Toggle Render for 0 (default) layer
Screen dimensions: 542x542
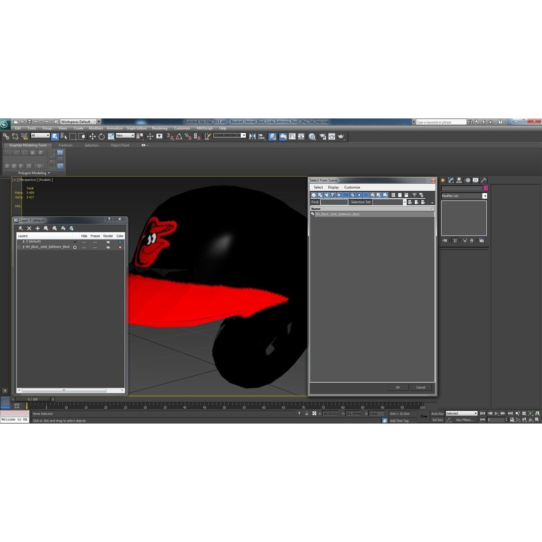pyautogui.click(x=108, y=241)
